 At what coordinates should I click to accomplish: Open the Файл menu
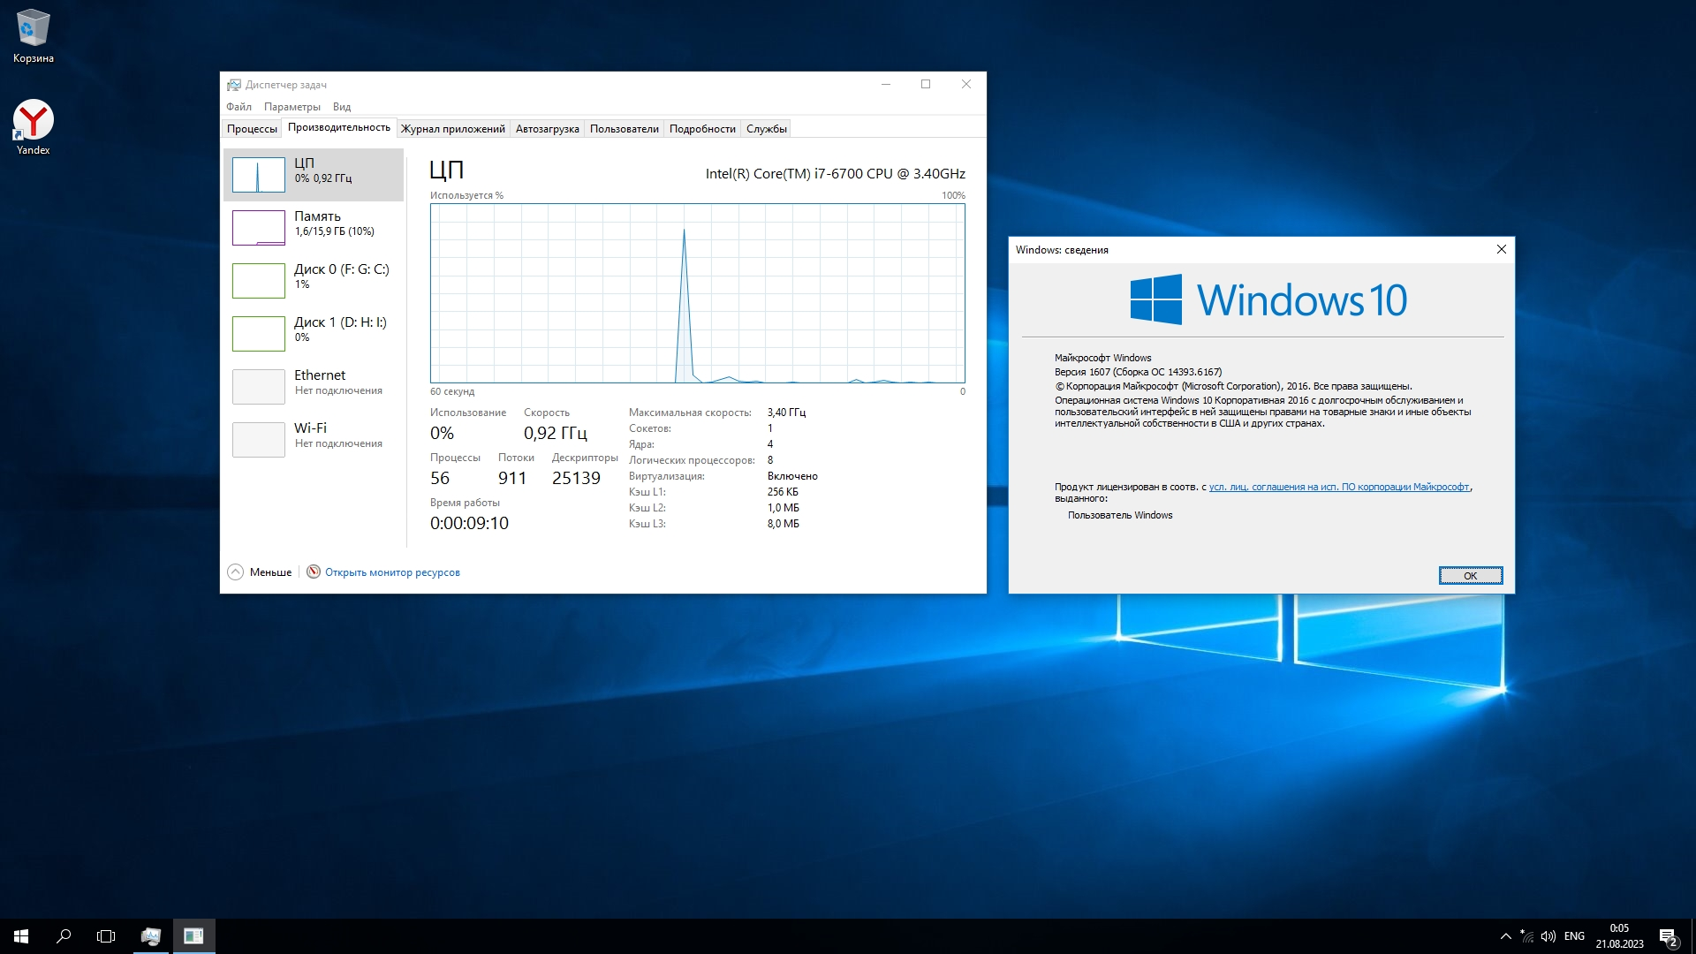pos(238,107)
